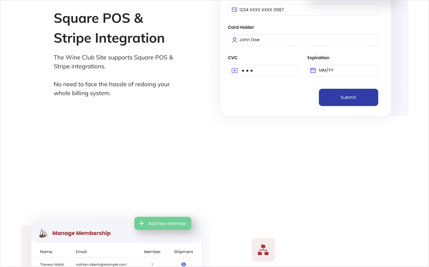The height and width of the screenshot is (267, 429).
Task: Click the Manage Membership title
Action: tap(81, 233)
